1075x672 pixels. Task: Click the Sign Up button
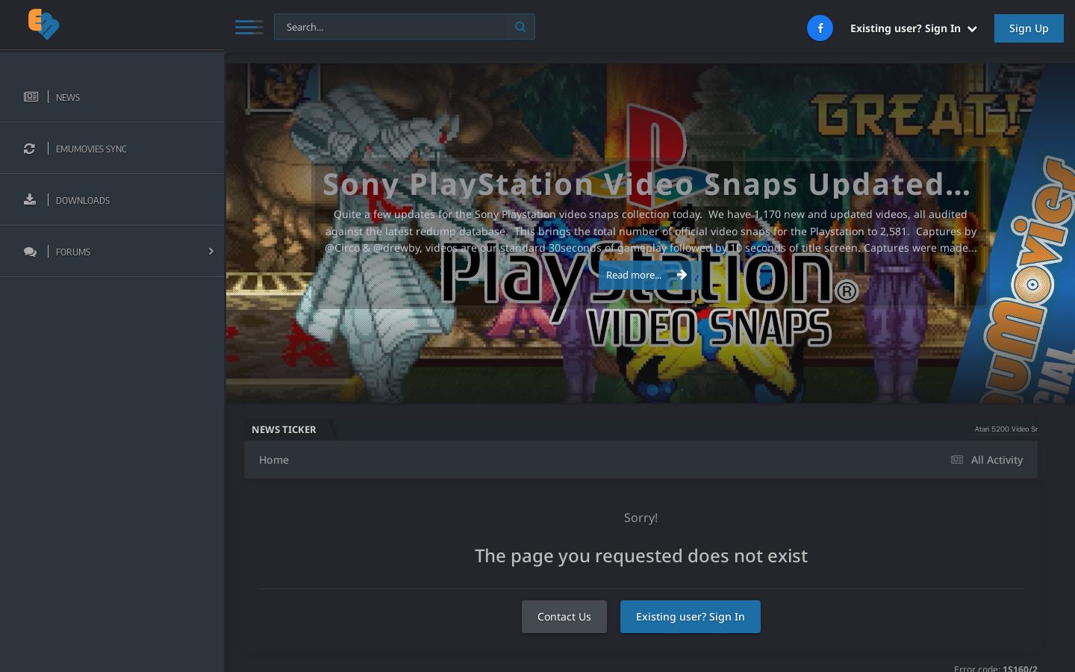(x=1029, y=28)
